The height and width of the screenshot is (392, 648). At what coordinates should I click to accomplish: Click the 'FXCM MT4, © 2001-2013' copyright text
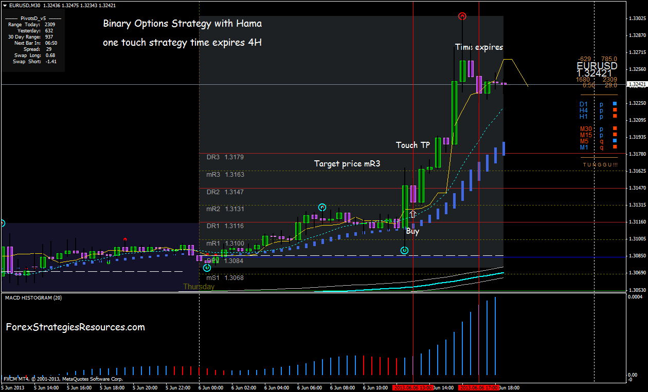coord(63,379)
